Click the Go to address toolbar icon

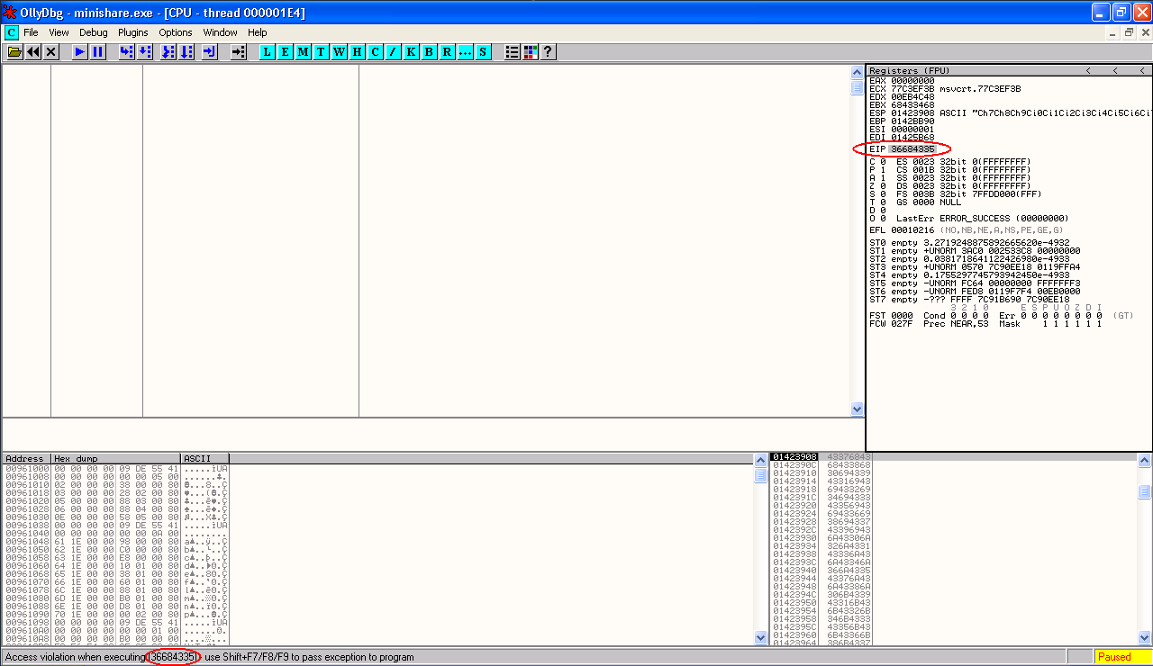(239, 52)
